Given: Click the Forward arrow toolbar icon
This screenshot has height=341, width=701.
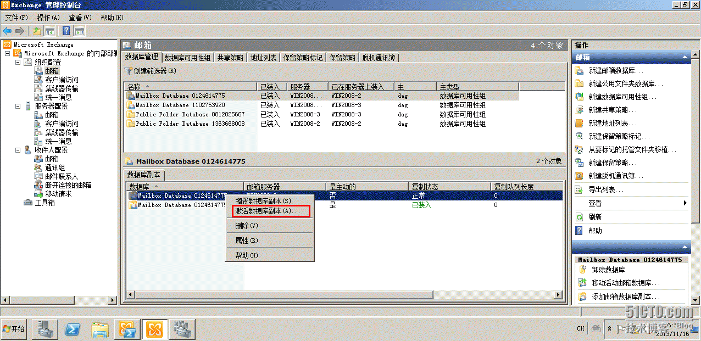Looking at the screenshot, I should 20,31.
